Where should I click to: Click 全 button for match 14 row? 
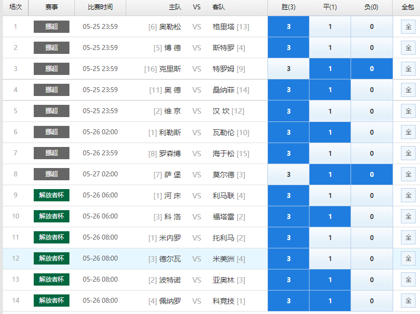click(408, 301)
